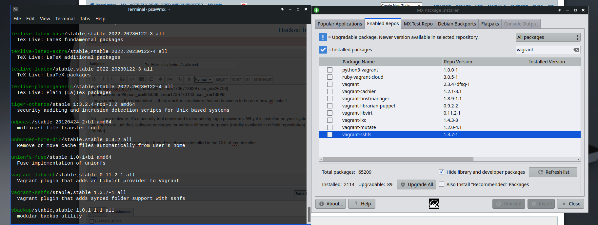
Task: Tick the checkbox for vagrant package
Action: point(330,84)
